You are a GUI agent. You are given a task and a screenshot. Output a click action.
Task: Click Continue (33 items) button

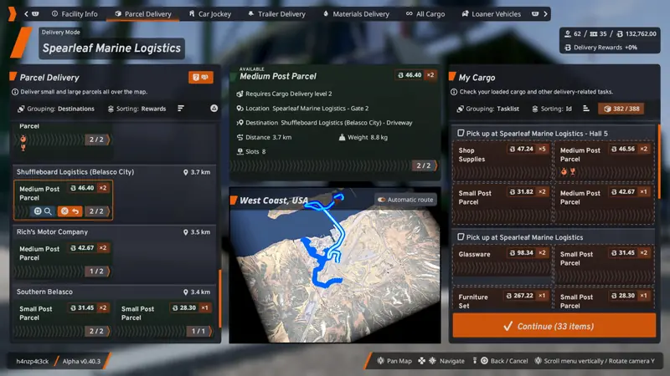tap(554, 326)
